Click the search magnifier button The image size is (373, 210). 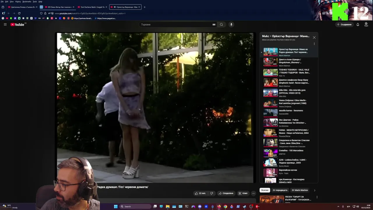pos(221,24)
